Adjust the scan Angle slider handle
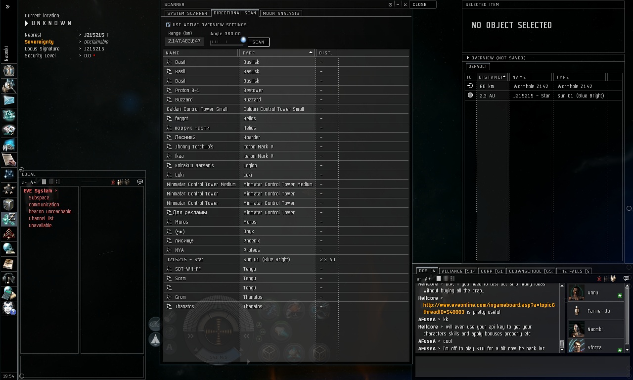This screenshot has width=633, height=380. coord(243,40)
